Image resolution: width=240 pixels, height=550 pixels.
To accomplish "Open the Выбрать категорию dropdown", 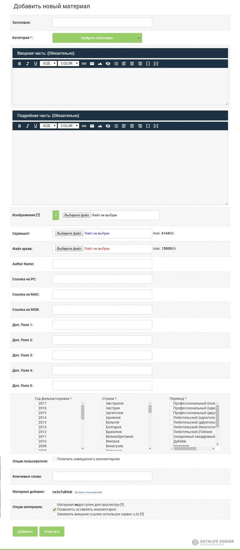I will coord(97,38).
